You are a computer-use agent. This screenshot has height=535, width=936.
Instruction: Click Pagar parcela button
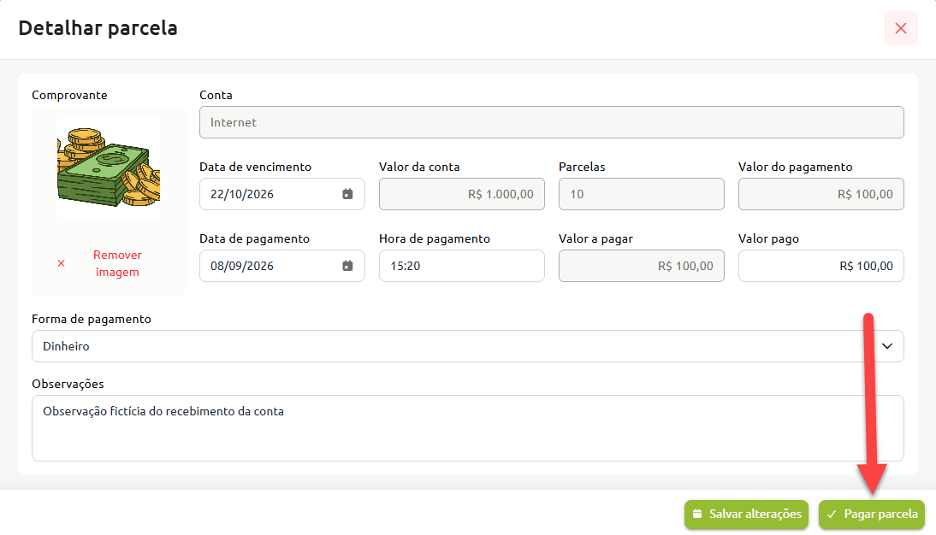[872, 514]
